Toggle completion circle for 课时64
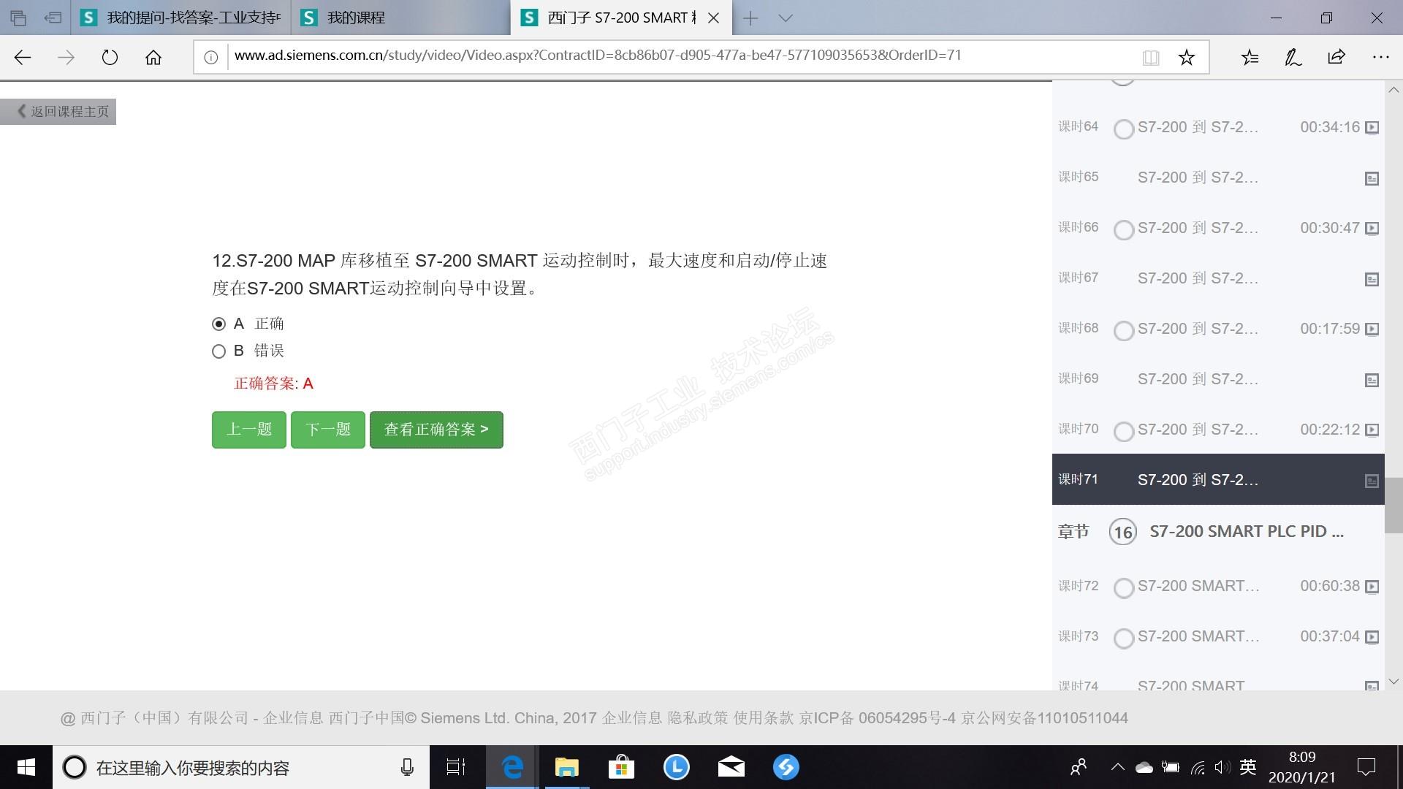 coord(1123,129)
